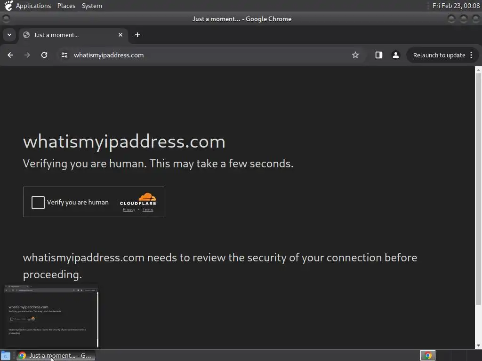Click the vertical scrollbar thumb
This screenshot has width=482, height=361.
coord(478,189)
